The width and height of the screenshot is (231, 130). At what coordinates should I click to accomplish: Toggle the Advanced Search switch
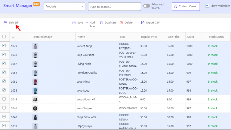pyautogui.click(x=147, y=6)
